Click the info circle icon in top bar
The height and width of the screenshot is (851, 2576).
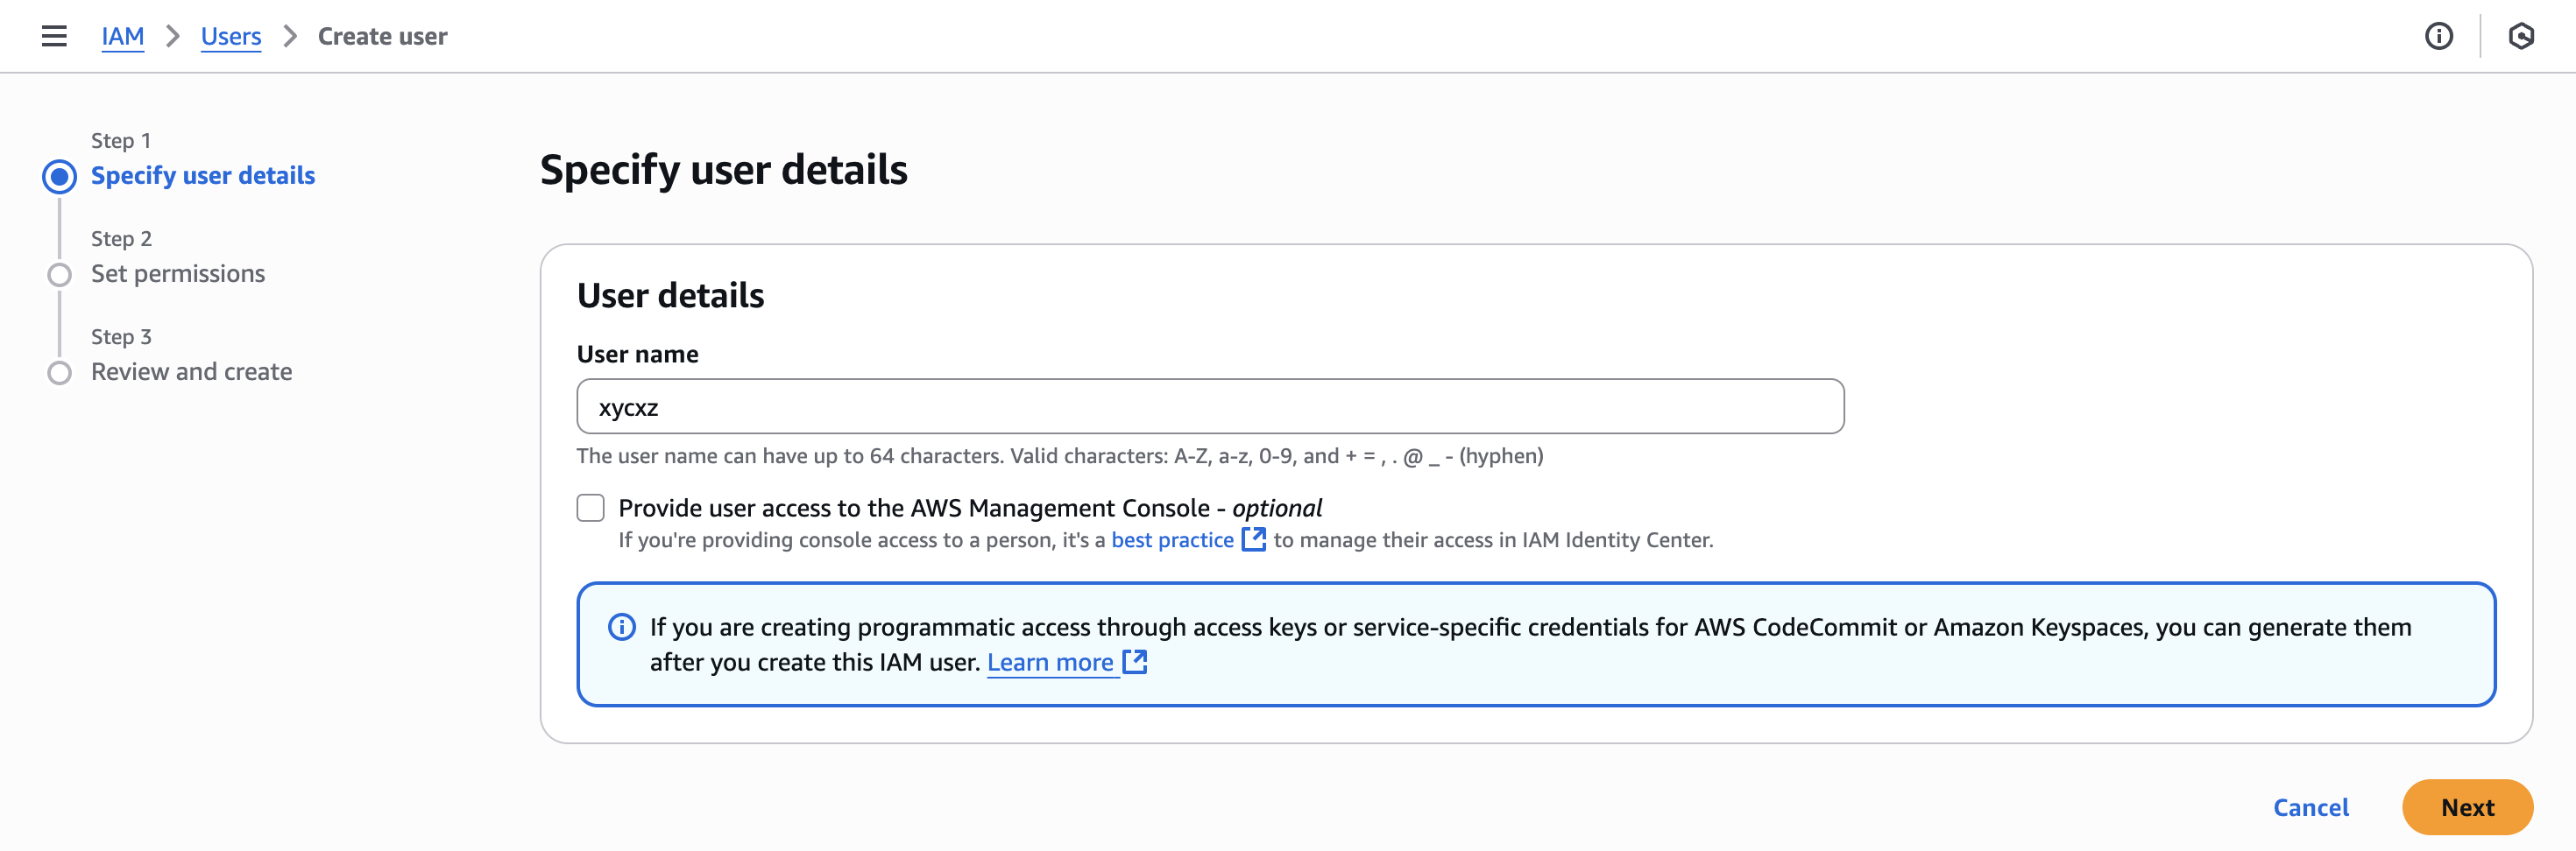[x=2438, y=36]
